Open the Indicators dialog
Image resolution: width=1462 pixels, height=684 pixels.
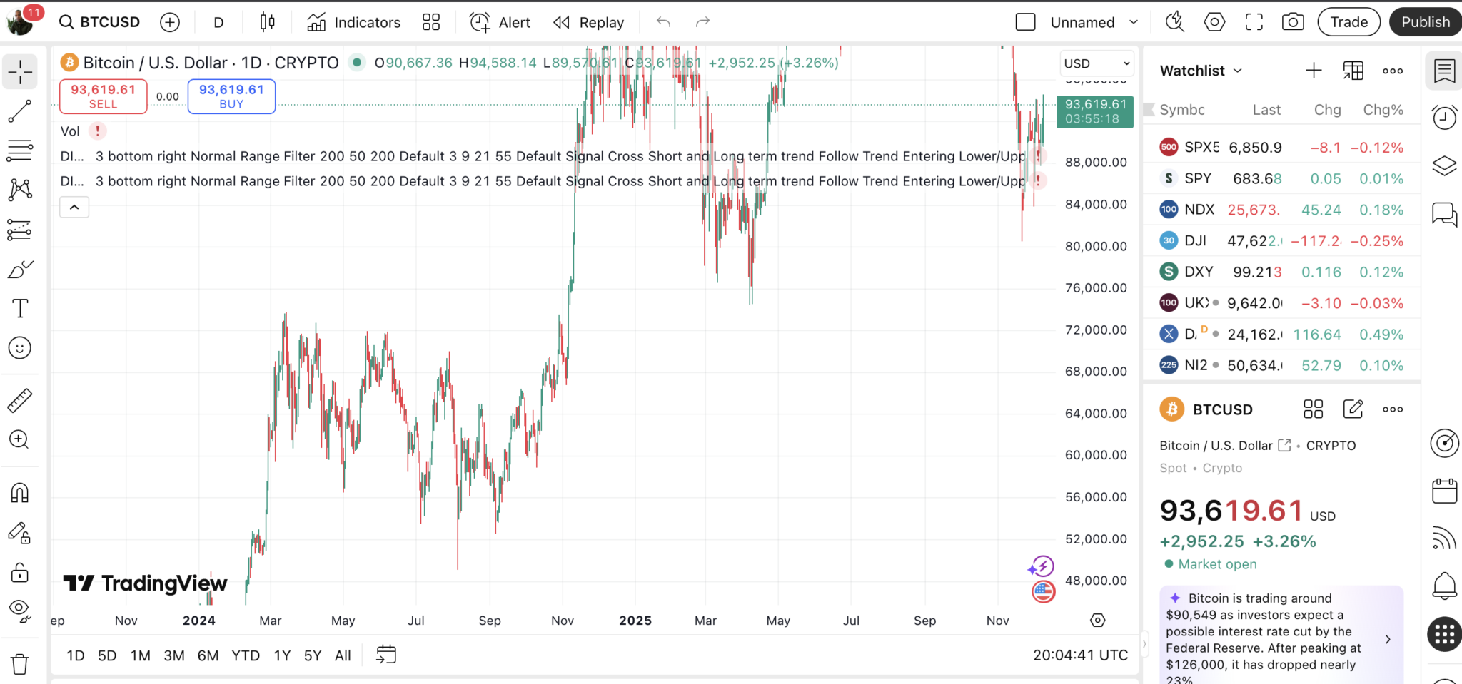[x=354, y=22]
